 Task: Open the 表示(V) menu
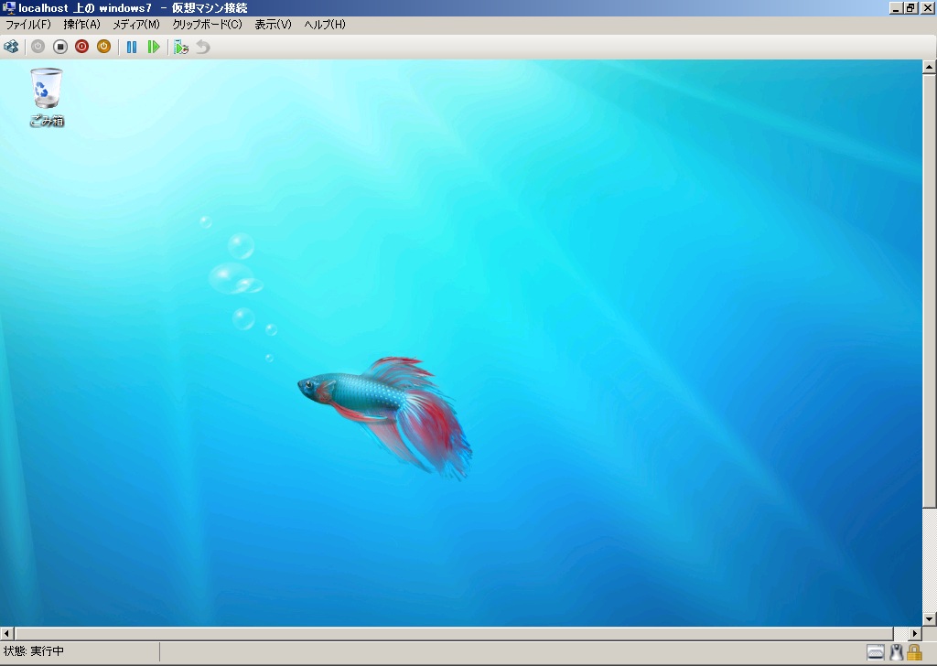coord(273,25)
